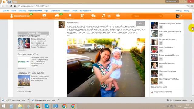Start the music play button beside the note
The height and width of the screenshot is (109, 194).
[x=109, y=16]
